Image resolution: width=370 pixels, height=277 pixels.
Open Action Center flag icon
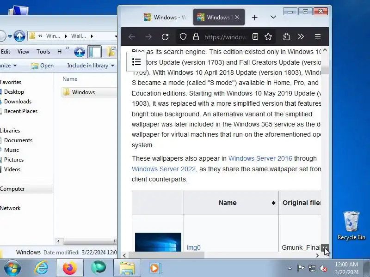[301, 268]
